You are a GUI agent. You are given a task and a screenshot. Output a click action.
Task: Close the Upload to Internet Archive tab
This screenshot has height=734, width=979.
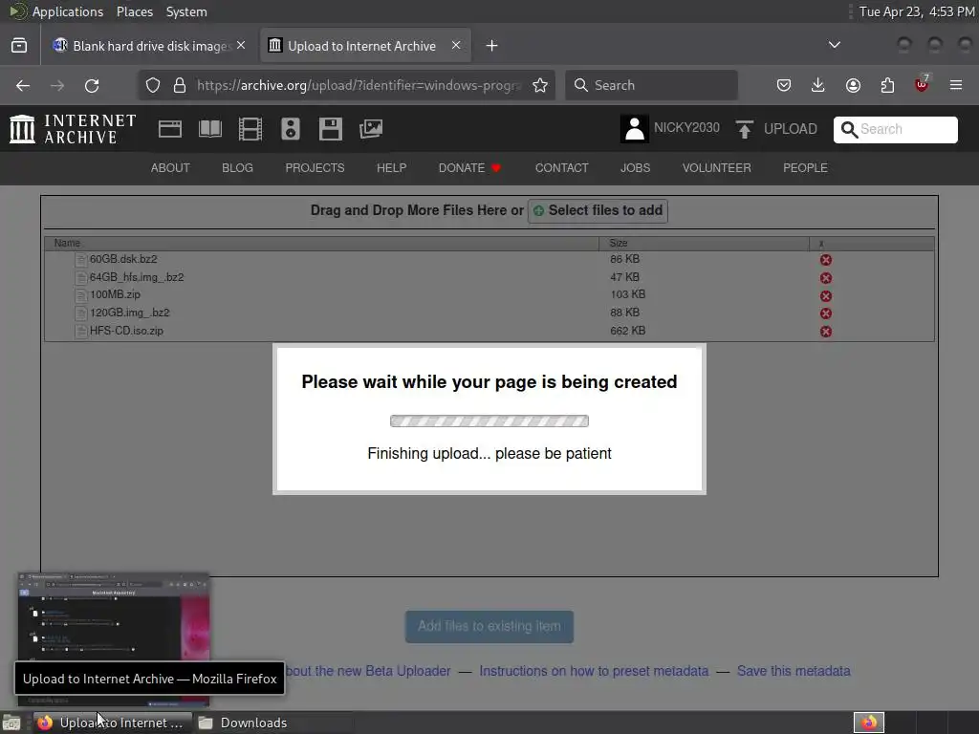tap(456, 46)
